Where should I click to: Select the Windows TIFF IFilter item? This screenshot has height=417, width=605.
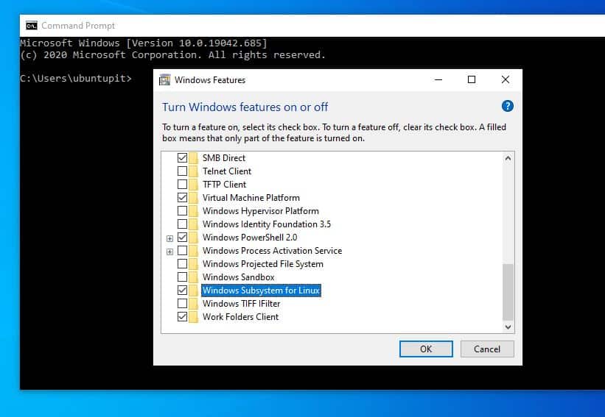click(240, 304)
